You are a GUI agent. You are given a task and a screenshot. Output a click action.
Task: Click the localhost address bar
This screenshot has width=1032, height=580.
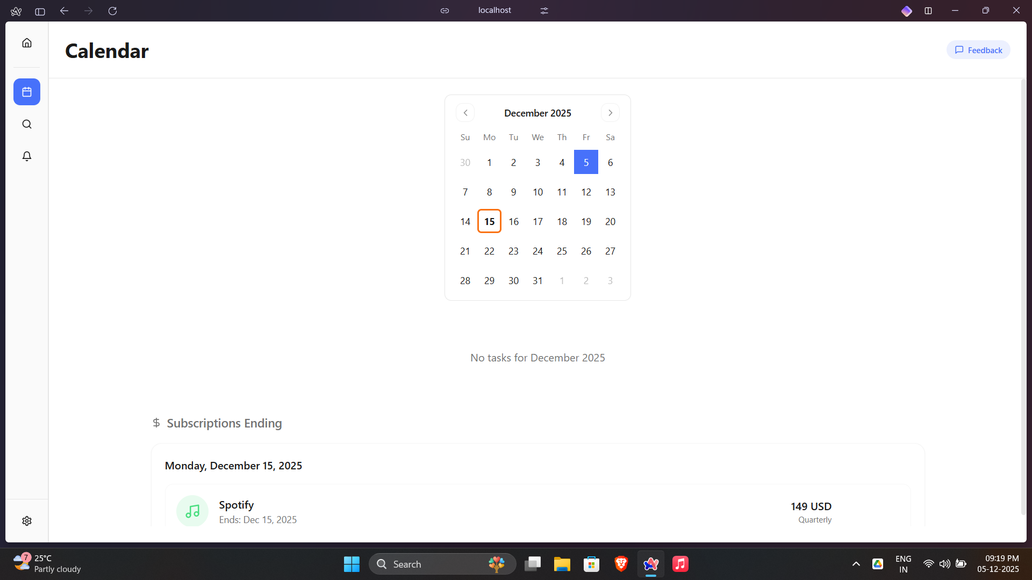click(x=494, y=10)
